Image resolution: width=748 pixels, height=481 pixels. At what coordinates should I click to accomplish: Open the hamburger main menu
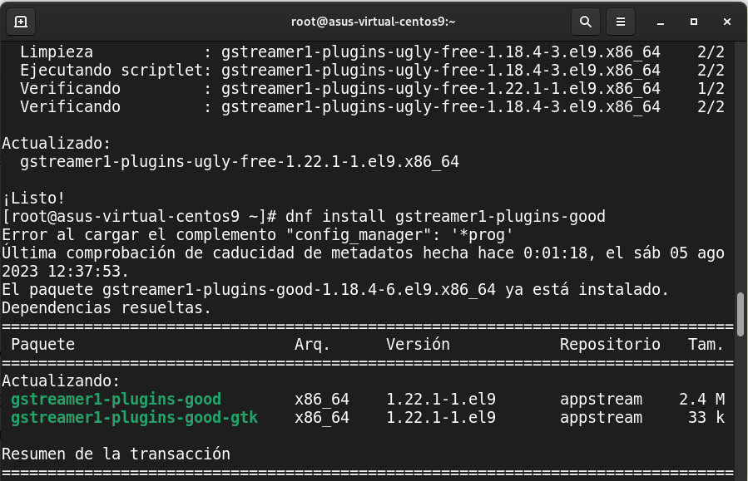pos(620,21)
